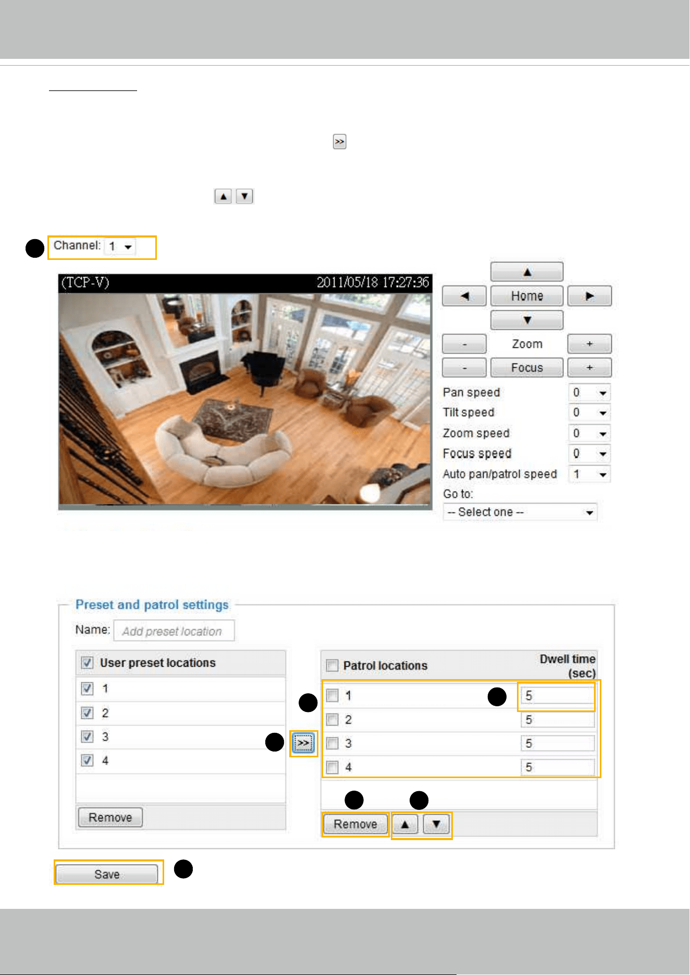Click the Add preset location name field
The width and height of the screenshot is (690, 975).
[174, 631]
